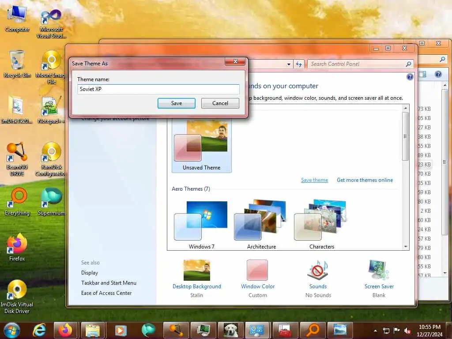
Task: Open Firefox desktop shortcut
Action: tap(17, 247)
